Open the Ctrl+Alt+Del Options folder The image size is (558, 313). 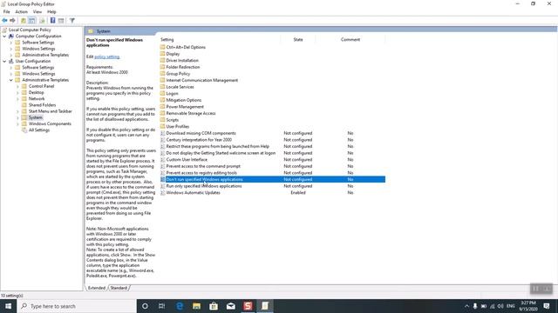[186, 47]
